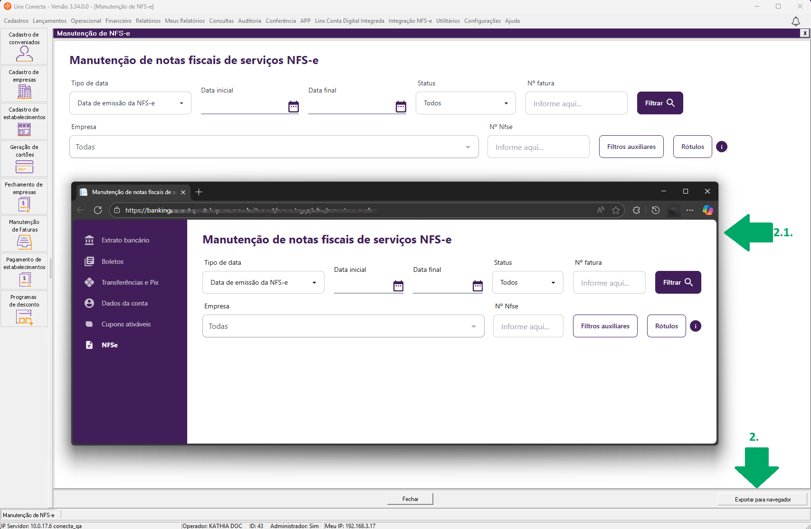
Task: Click Exportar para navegador button
Action: (x=763, y=499)
